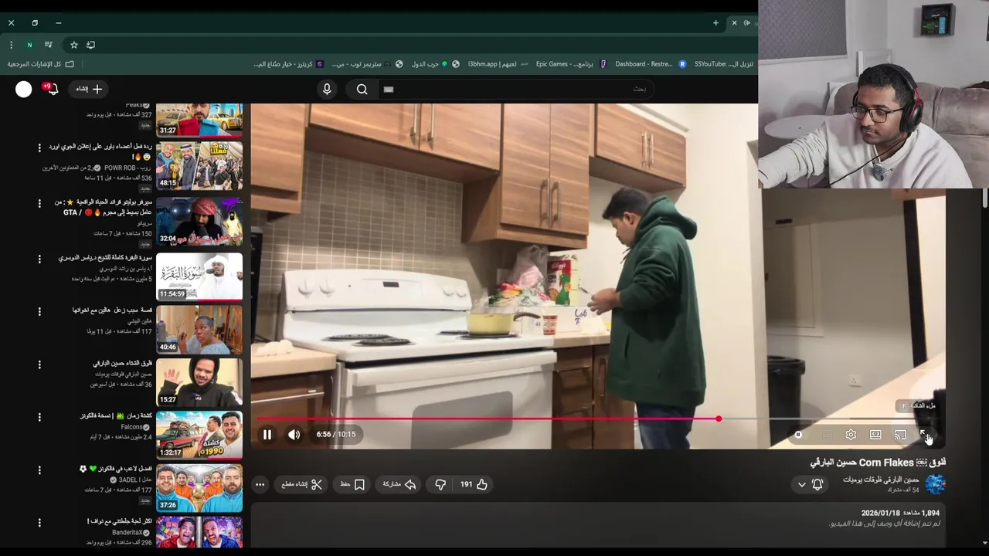Open the BanderitaX channel name in suggestions

click(127, 532)
